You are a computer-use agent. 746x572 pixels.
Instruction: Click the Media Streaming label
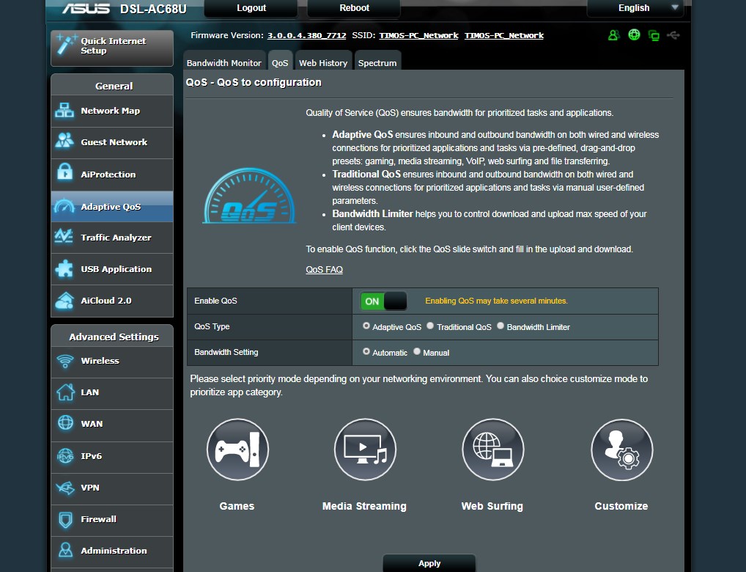pos(364,506)
